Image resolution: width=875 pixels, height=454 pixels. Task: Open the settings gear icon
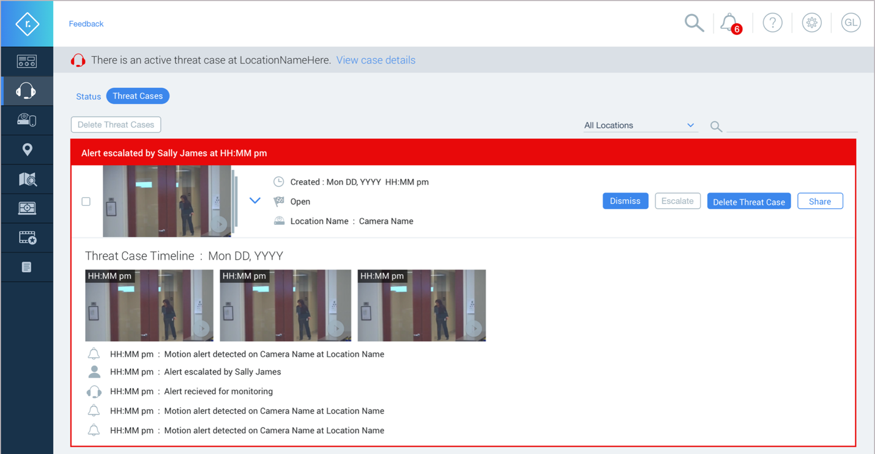(x=811, y=23)
